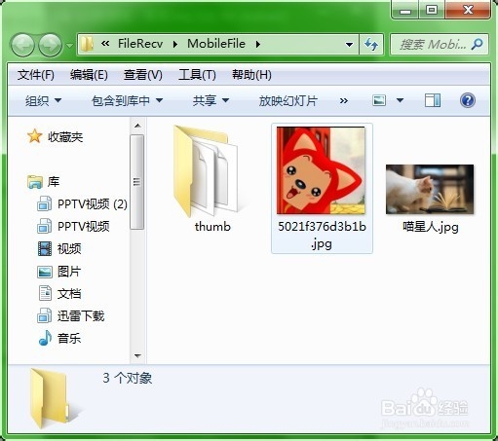
Task: Select the 喵星人.jpg cat thumbnail
Action: pyautogui.click(x=430, y=190)
